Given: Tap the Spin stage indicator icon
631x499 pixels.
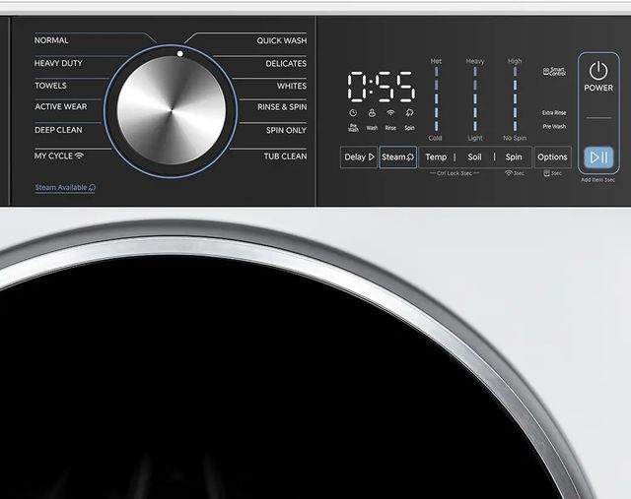Looking at the screenshot, I should pyautogui.click(x=409, y=113).
